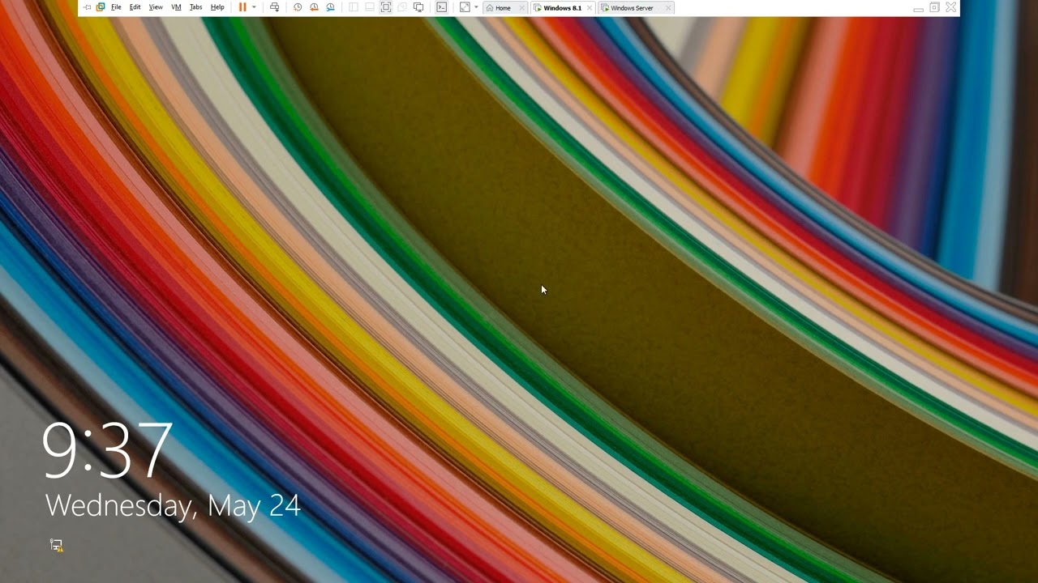This screenshot has height=583, width=1038.
Task: Click the network status icon on lock screen
Action: pyautogui.click(x=56, y=546)
